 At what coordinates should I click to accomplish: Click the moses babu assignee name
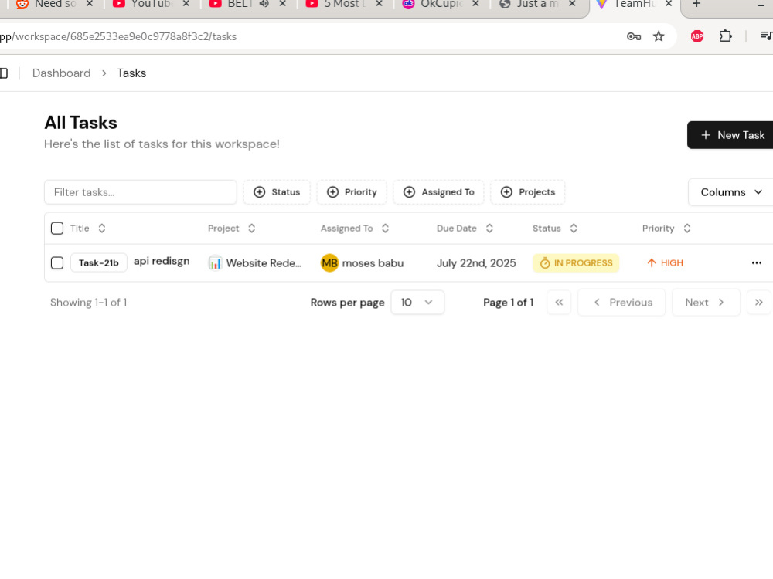tap(373, 263)
